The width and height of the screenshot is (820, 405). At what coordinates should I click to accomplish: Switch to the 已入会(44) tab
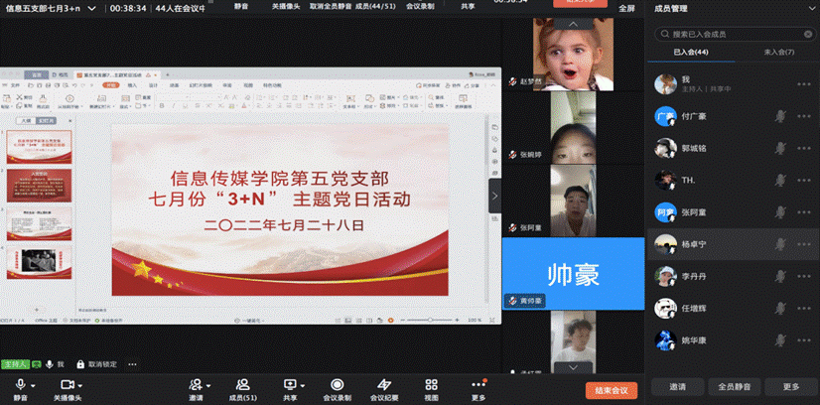click(691, 52)
